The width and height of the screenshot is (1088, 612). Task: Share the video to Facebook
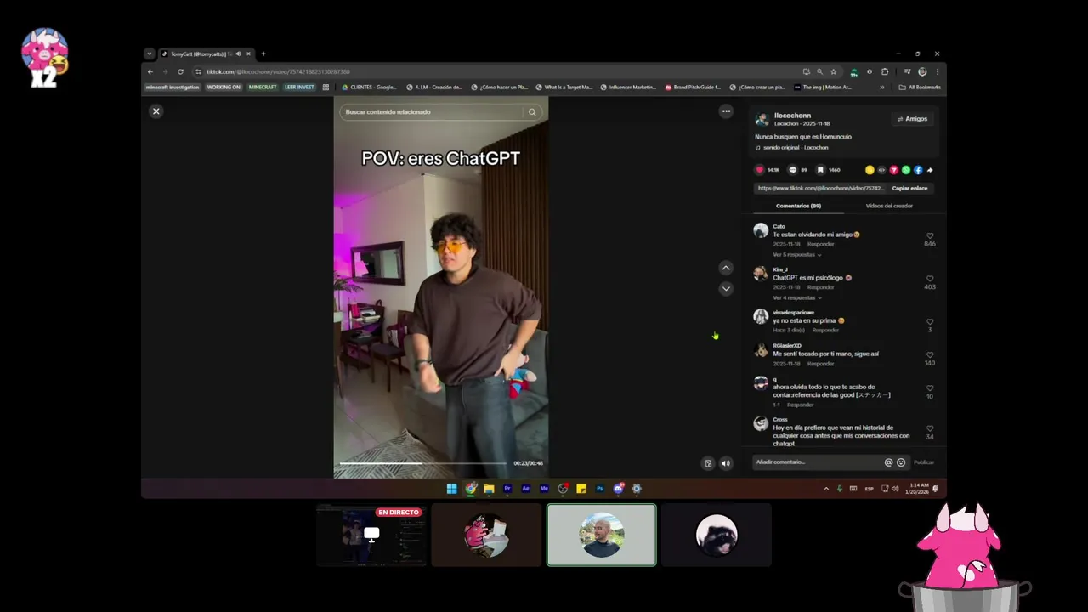point(918,170)
